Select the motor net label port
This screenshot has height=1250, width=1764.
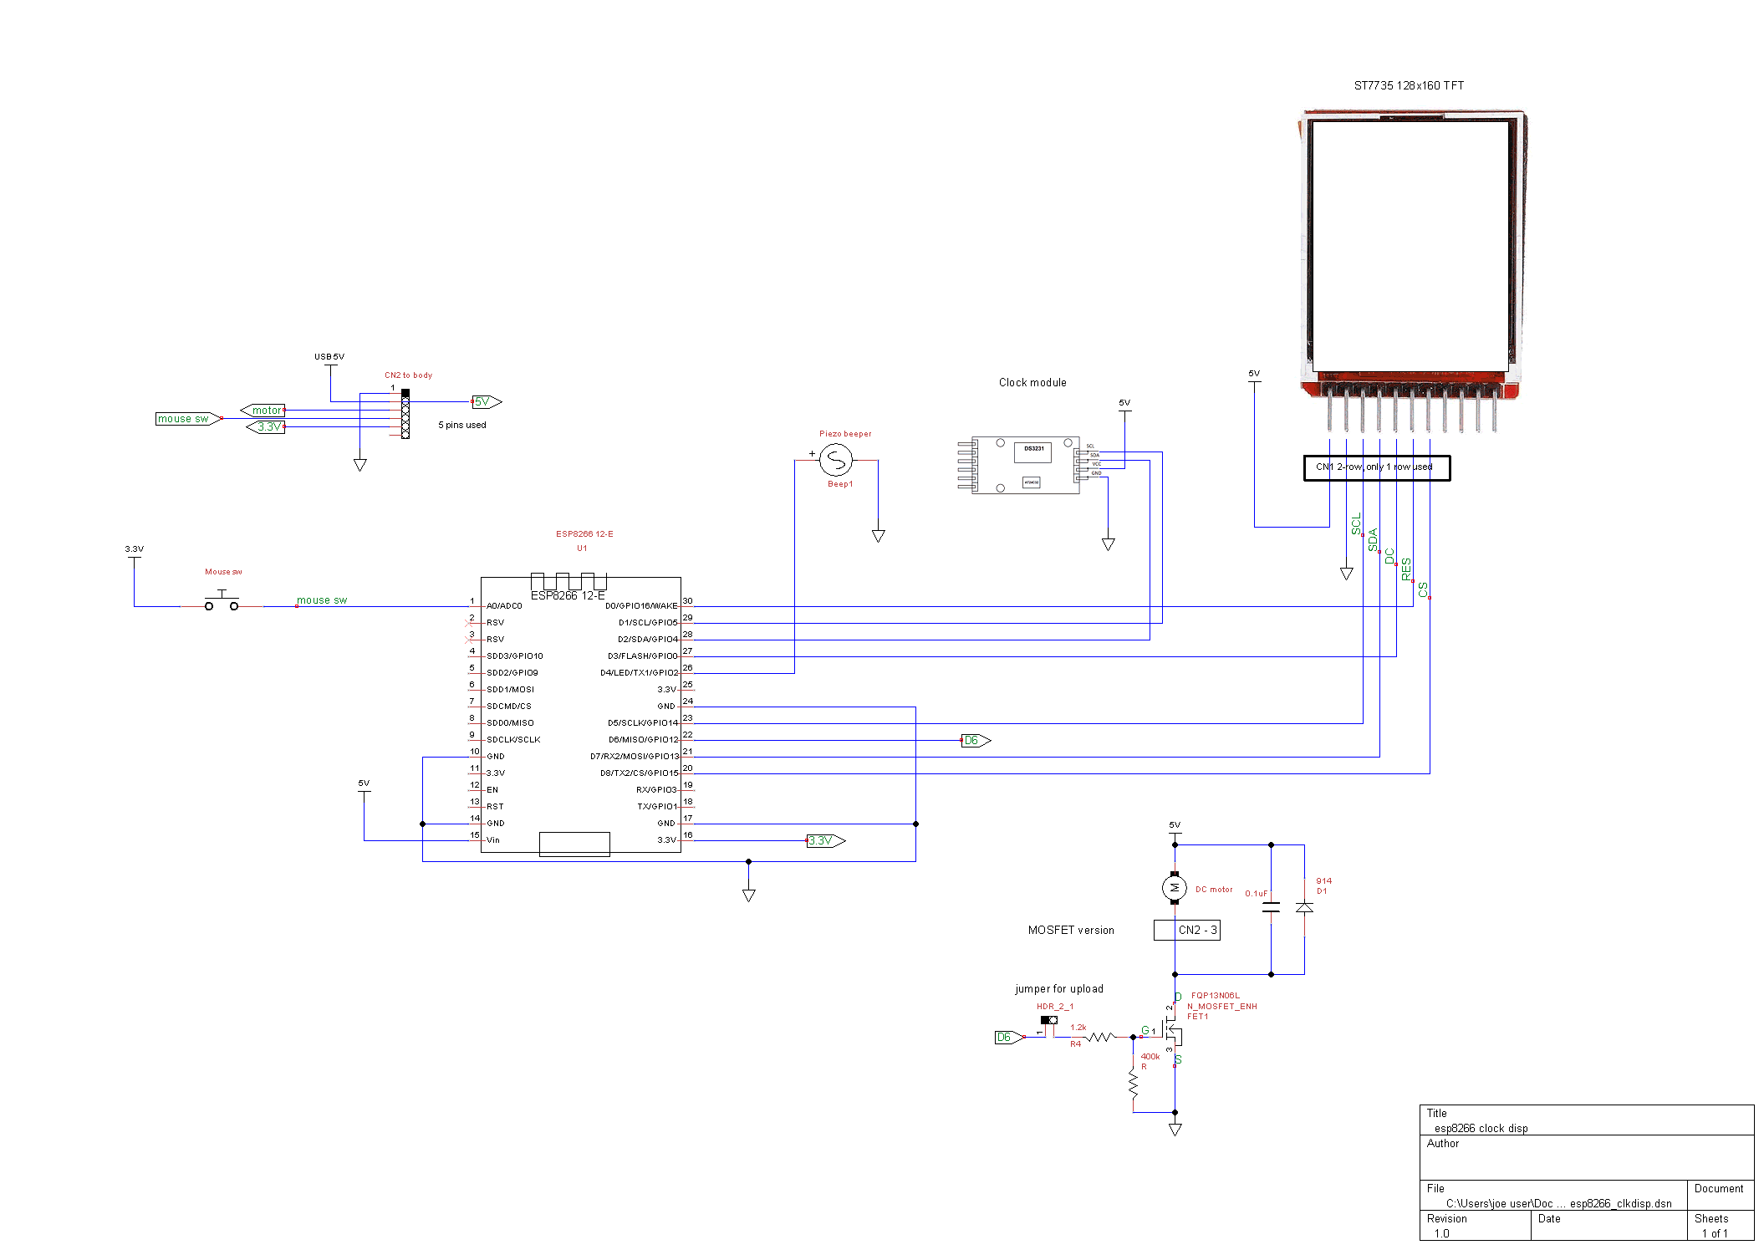coord(264,410)
